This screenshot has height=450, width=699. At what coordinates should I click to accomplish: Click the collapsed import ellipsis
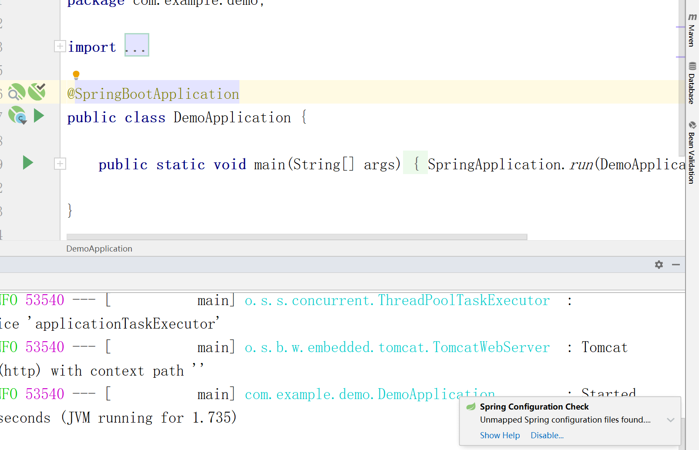click(137, 45)
